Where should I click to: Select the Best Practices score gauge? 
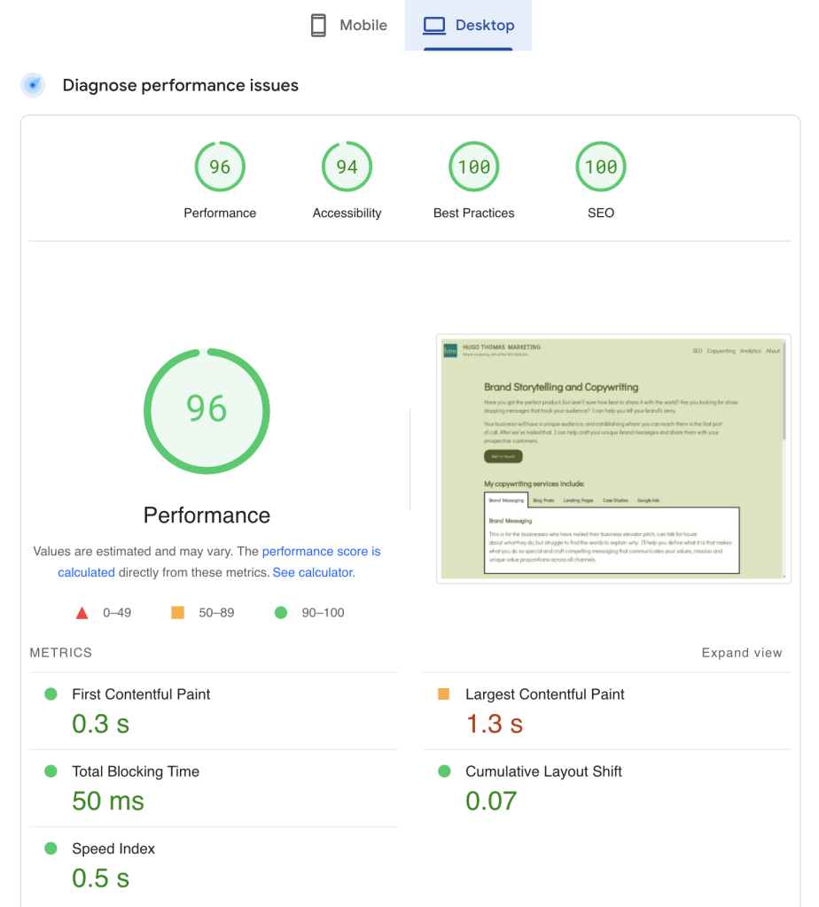click(x=473, y=167)
